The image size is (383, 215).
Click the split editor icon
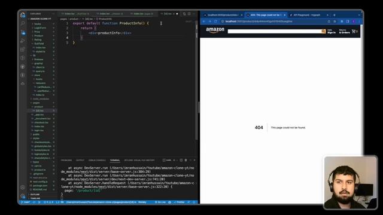189,14
